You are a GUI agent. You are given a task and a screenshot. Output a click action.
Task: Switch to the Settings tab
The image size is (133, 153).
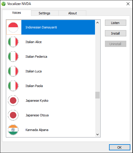[45, 13]
